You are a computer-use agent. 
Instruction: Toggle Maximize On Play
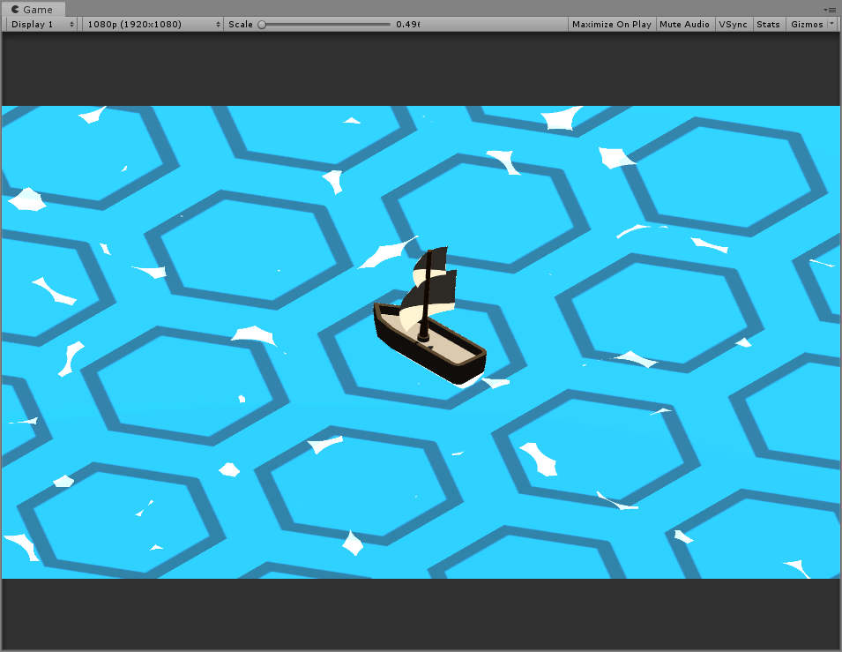click(612, 24)
